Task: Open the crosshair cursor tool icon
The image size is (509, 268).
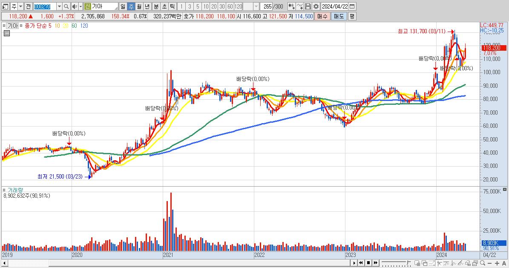Action: click(440, 263)
